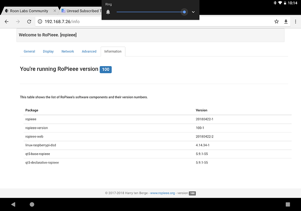The height and width of the screenshot is (211, 301).
Task: Switch to the Roon Labs Community tab
Action: 29,11
